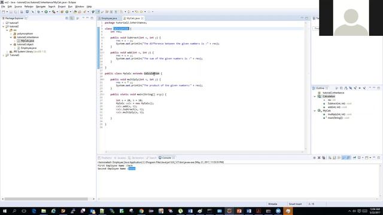Click the Package Explorer horizontal scrollbar
Screen dimensions: 383x215
(x=46, y=199)
